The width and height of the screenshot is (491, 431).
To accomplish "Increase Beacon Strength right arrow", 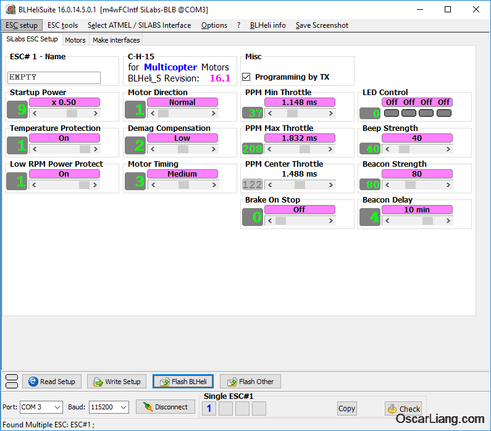I will (x=448, y=185).
